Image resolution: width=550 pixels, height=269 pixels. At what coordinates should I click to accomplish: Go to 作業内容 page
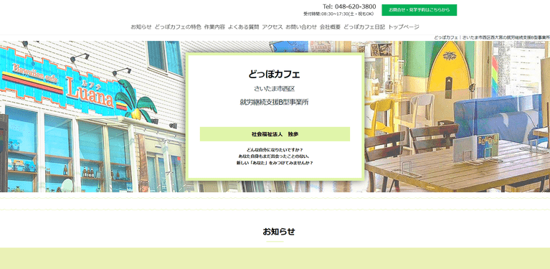(x=214, y=27)
